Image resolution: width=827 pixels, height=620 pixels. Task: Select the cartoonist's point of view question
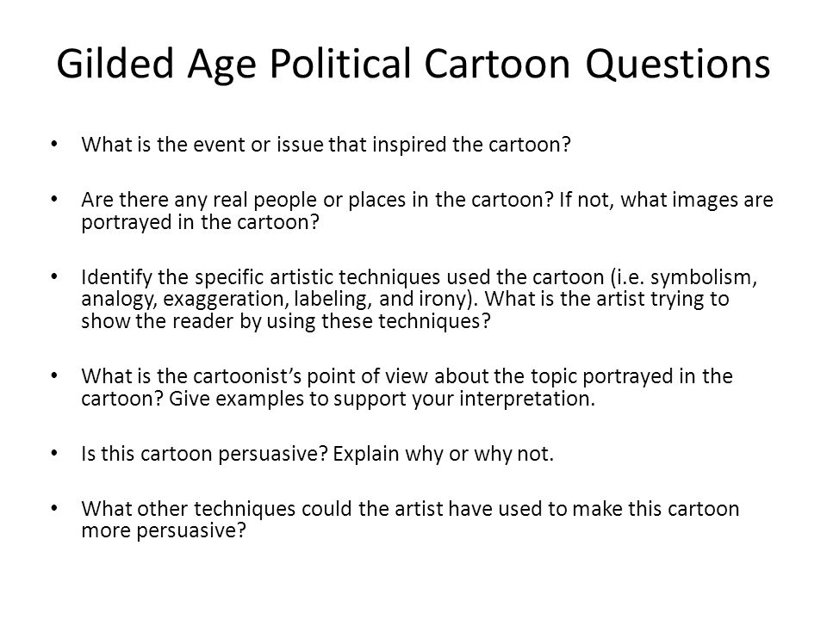(407, 387)
